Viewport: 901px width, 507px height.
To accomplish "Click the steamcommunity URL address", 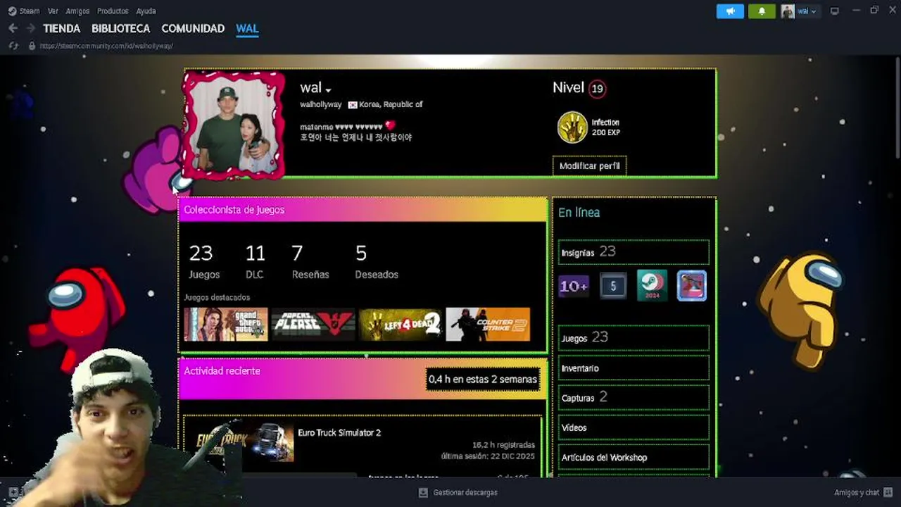I will (106, 46).
